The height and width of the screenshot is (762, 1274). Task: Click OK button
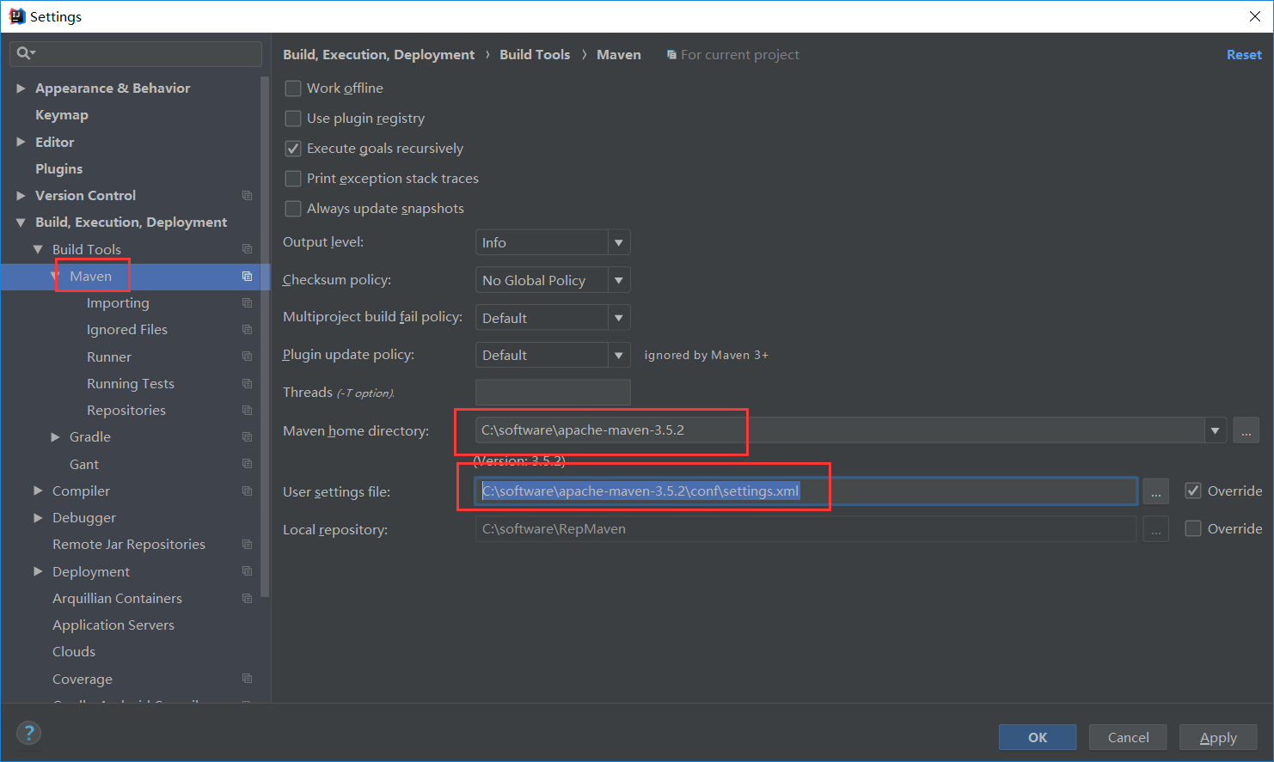(x=1038, y=737)
